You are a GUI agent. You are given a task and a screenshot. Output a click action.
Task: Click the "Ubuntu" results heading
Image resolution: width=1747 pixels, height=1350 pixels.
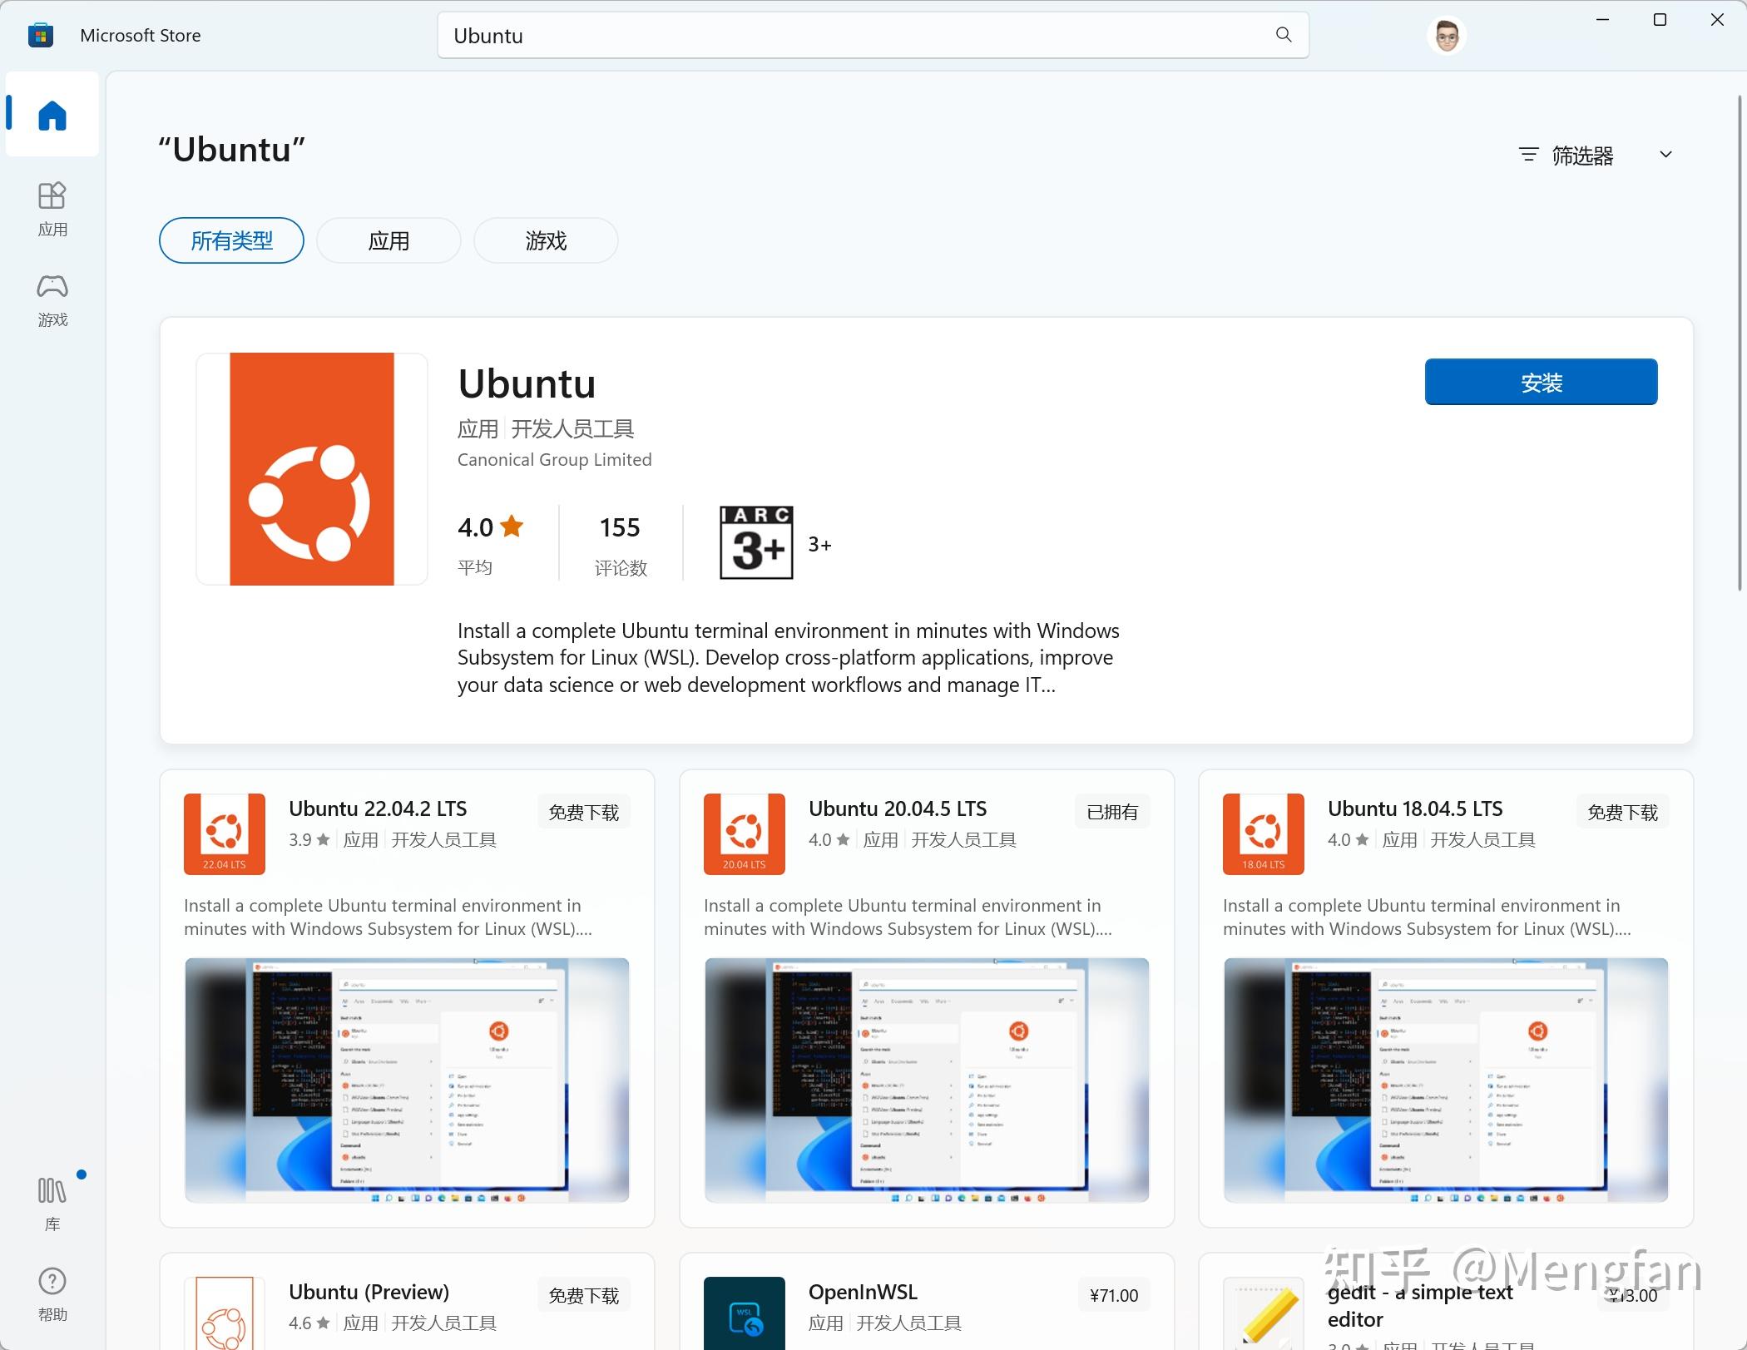pyautogui.click(x=232, y=150)
